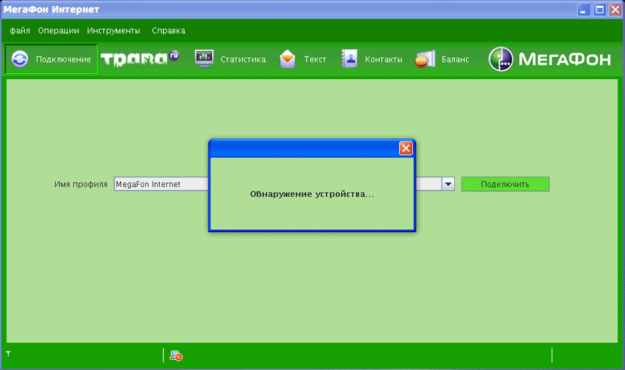625x370 pixels.
Task: Open the Операции menu
Action: click(x=59, y=31)
